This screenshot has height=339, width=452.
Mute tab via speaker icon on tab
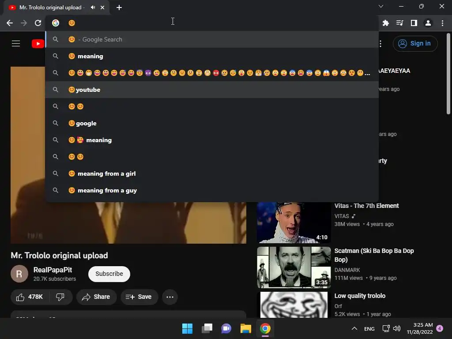click(x=93, y=8)
